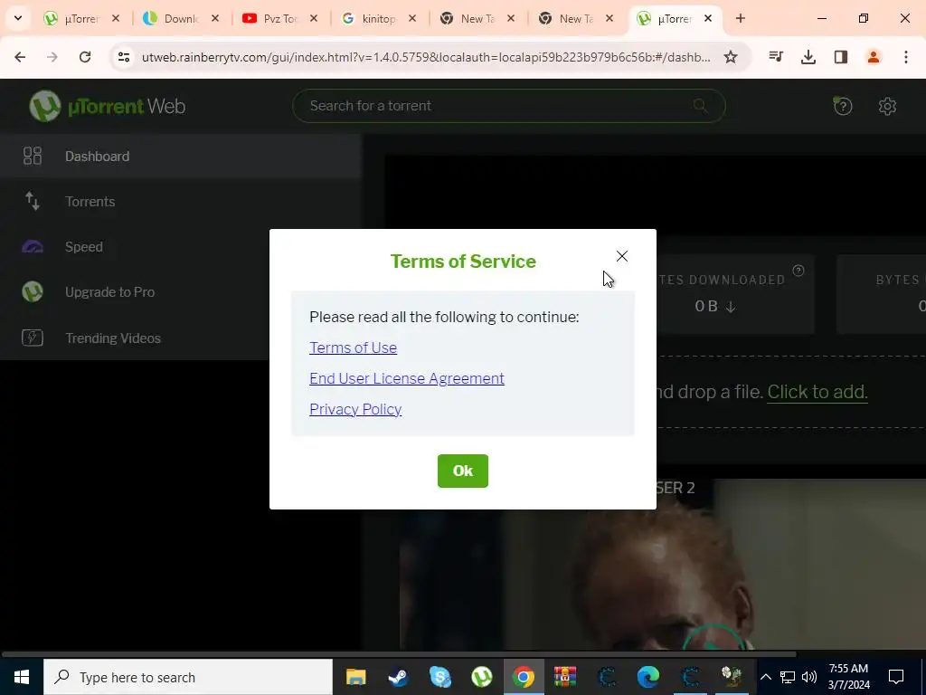Open the Chrome downloads icon
This screenshot has height=695, width=926.
coord(808,57)
